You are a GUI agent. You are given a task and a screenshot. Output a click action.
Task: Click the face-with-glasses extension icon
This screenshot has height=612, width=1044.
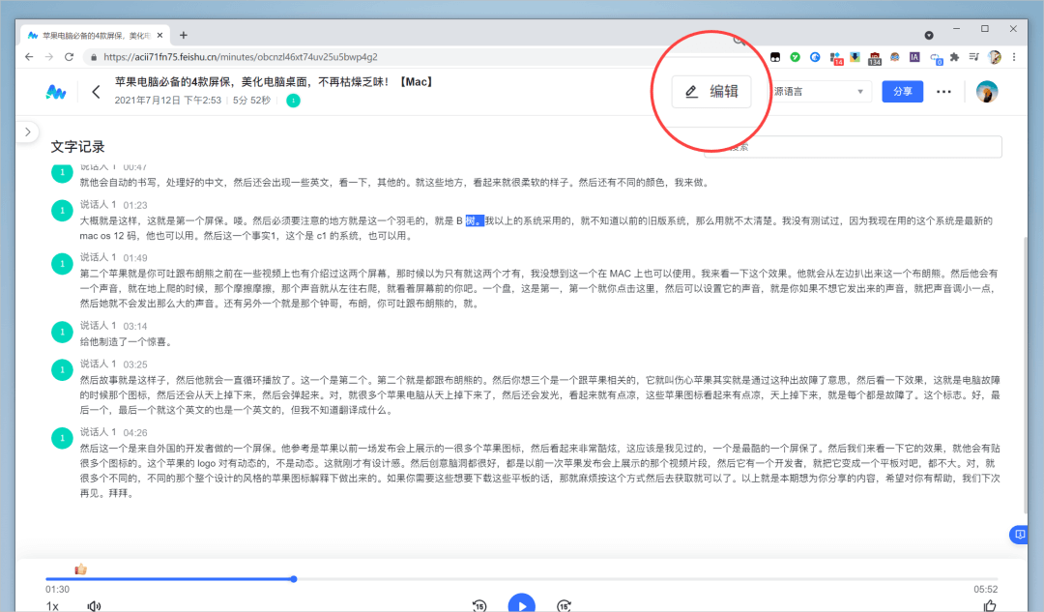895,57
